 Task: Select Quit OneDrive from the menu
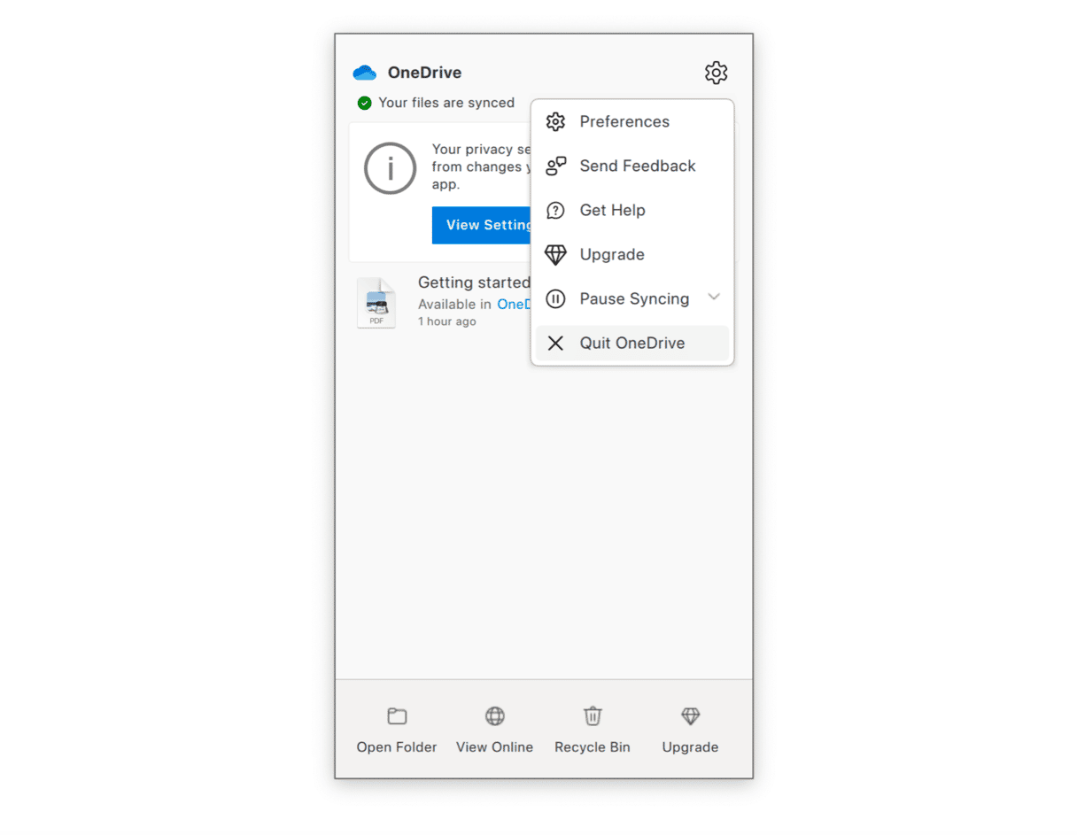pos(631,343)
